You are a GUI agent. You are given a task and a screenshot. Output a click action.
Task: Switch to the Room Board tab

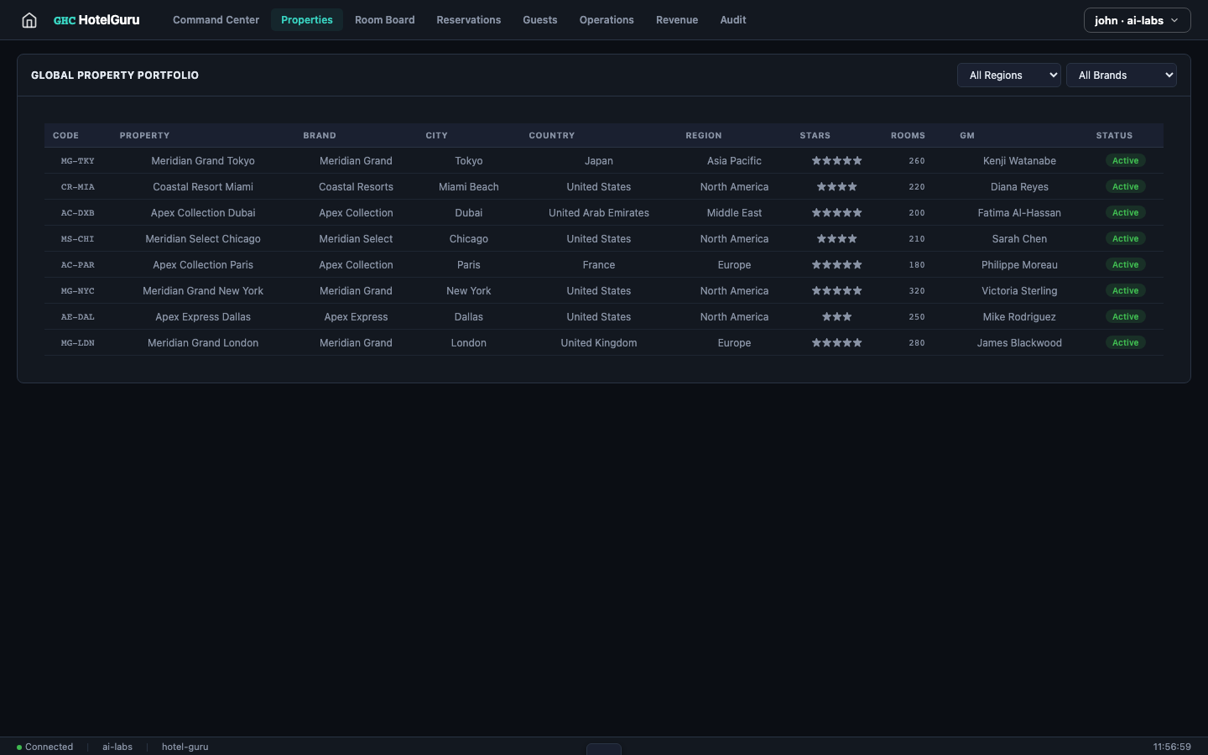coord(384,19)
